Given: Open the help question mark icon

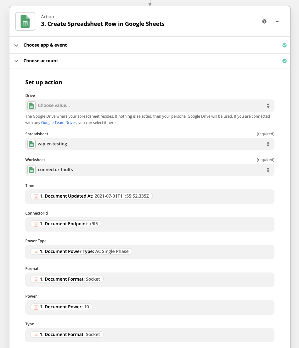Looking at the screenshot, I should pos(264,21).
